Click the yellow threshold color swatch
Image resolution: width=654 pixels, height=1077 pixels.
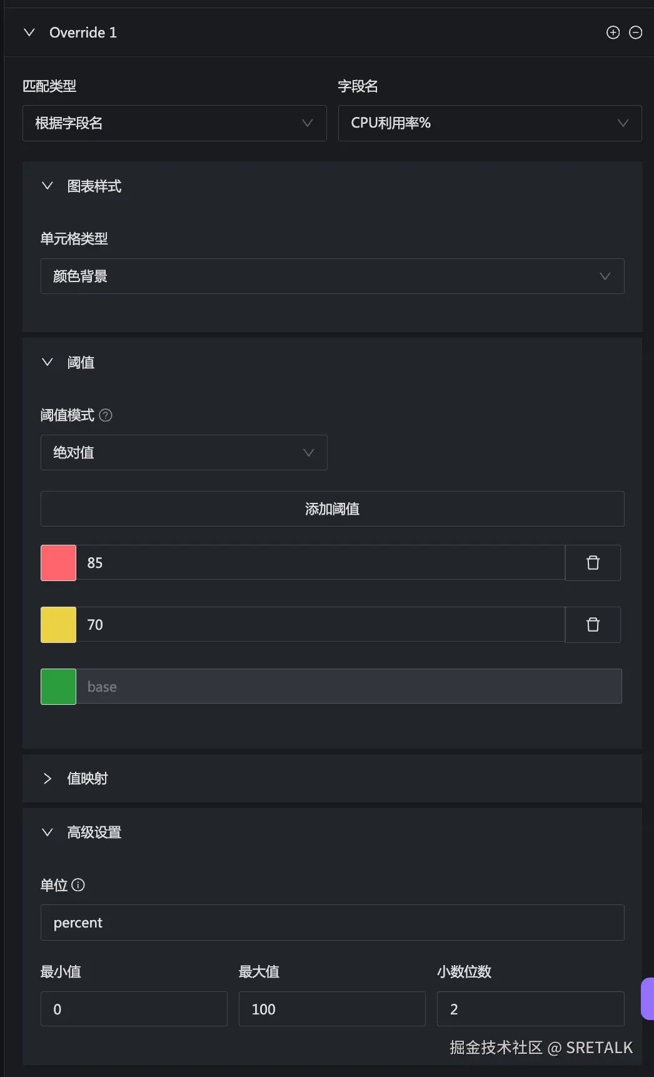pyautogui.click(x=58, y=625)
